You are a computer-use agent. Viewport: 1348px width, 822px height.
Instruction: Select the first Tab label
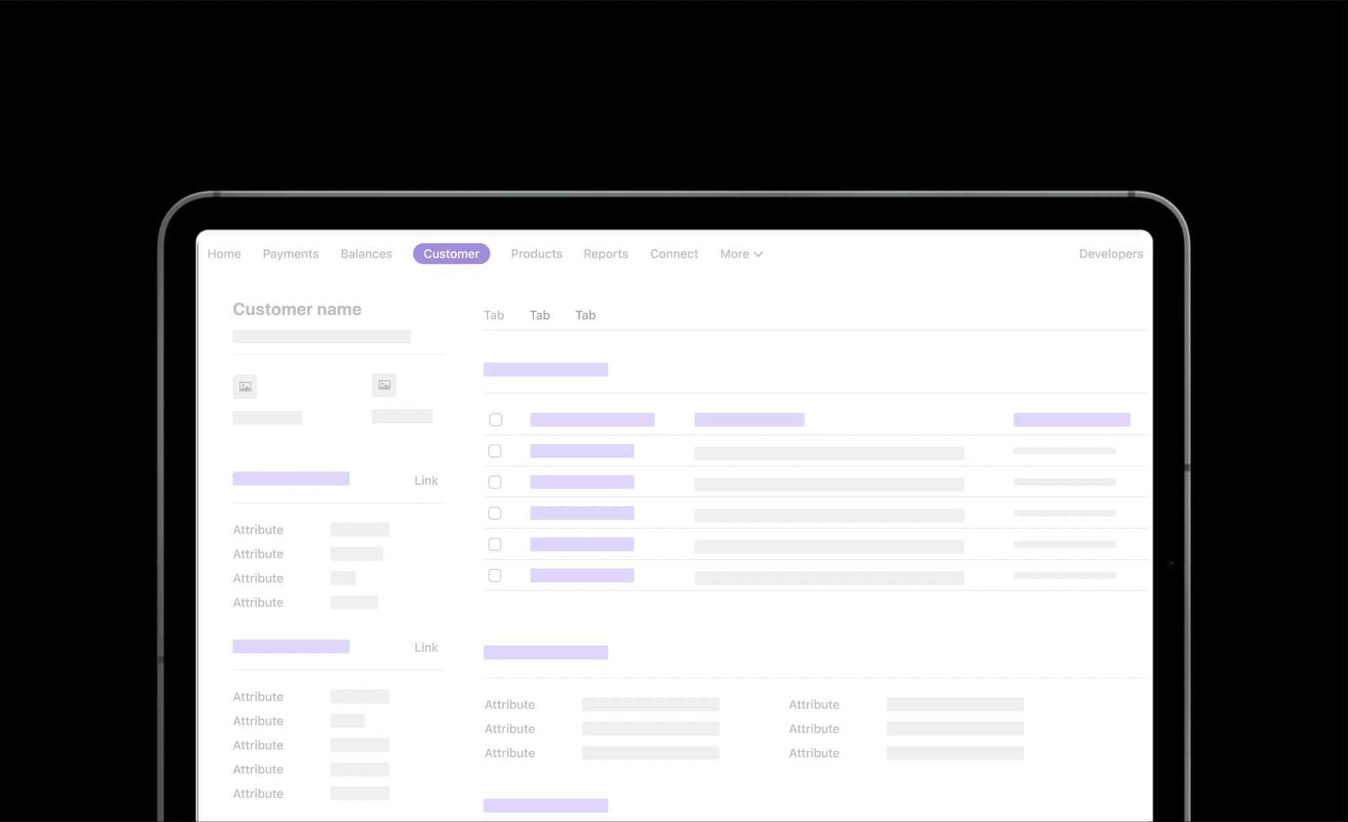point(494,315)
